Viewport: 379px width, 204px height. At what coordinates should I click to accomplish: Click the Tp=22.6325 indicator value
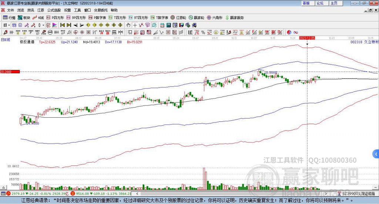(x=47, y=42)
